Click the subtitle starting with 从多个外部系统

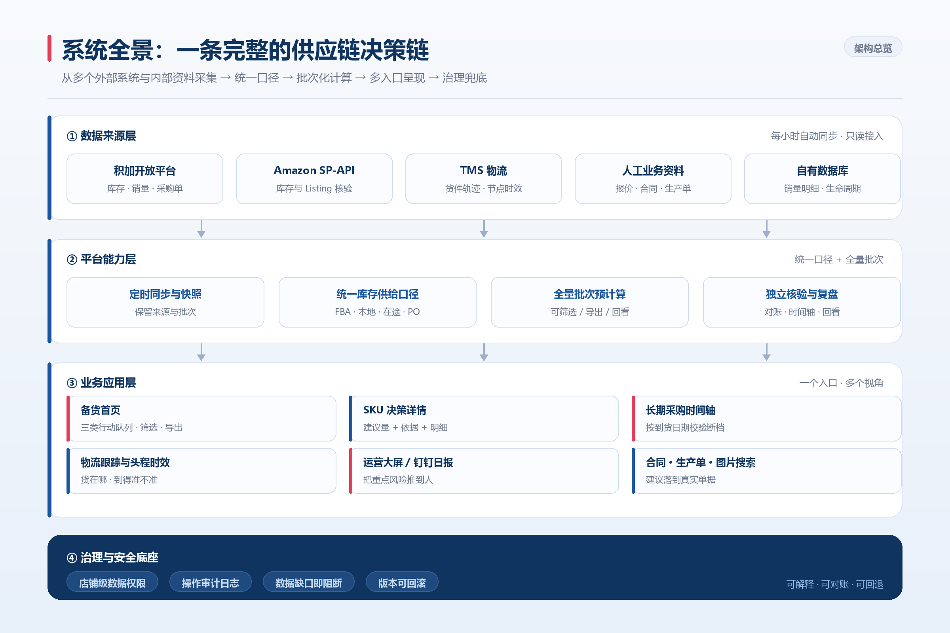(274, 78)
